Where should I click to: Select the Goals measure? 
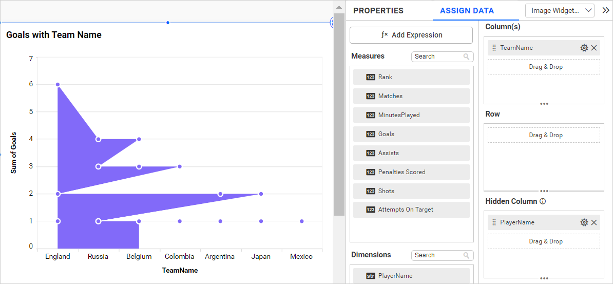click(411, 134)
